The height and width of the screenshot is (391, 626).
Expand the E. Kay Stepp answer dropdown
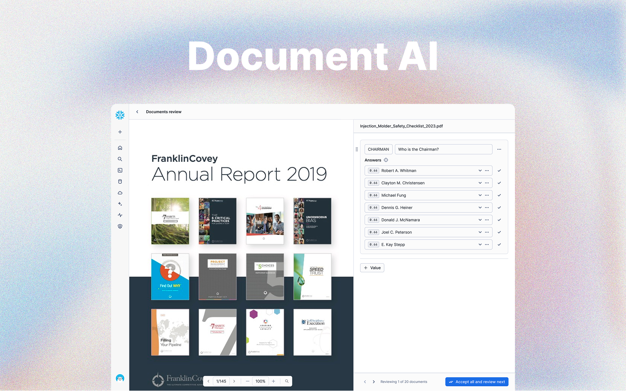[x=480, y=245]
